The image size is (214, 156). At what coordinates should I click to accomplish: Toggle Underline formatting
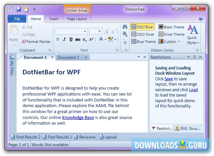(x=71, y=39)
